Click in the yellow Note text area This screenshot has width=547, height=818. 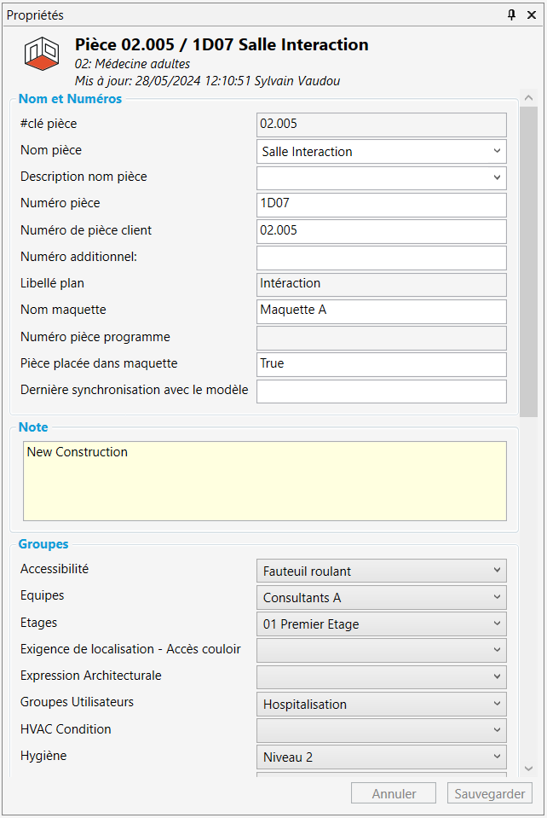[264, 480]
